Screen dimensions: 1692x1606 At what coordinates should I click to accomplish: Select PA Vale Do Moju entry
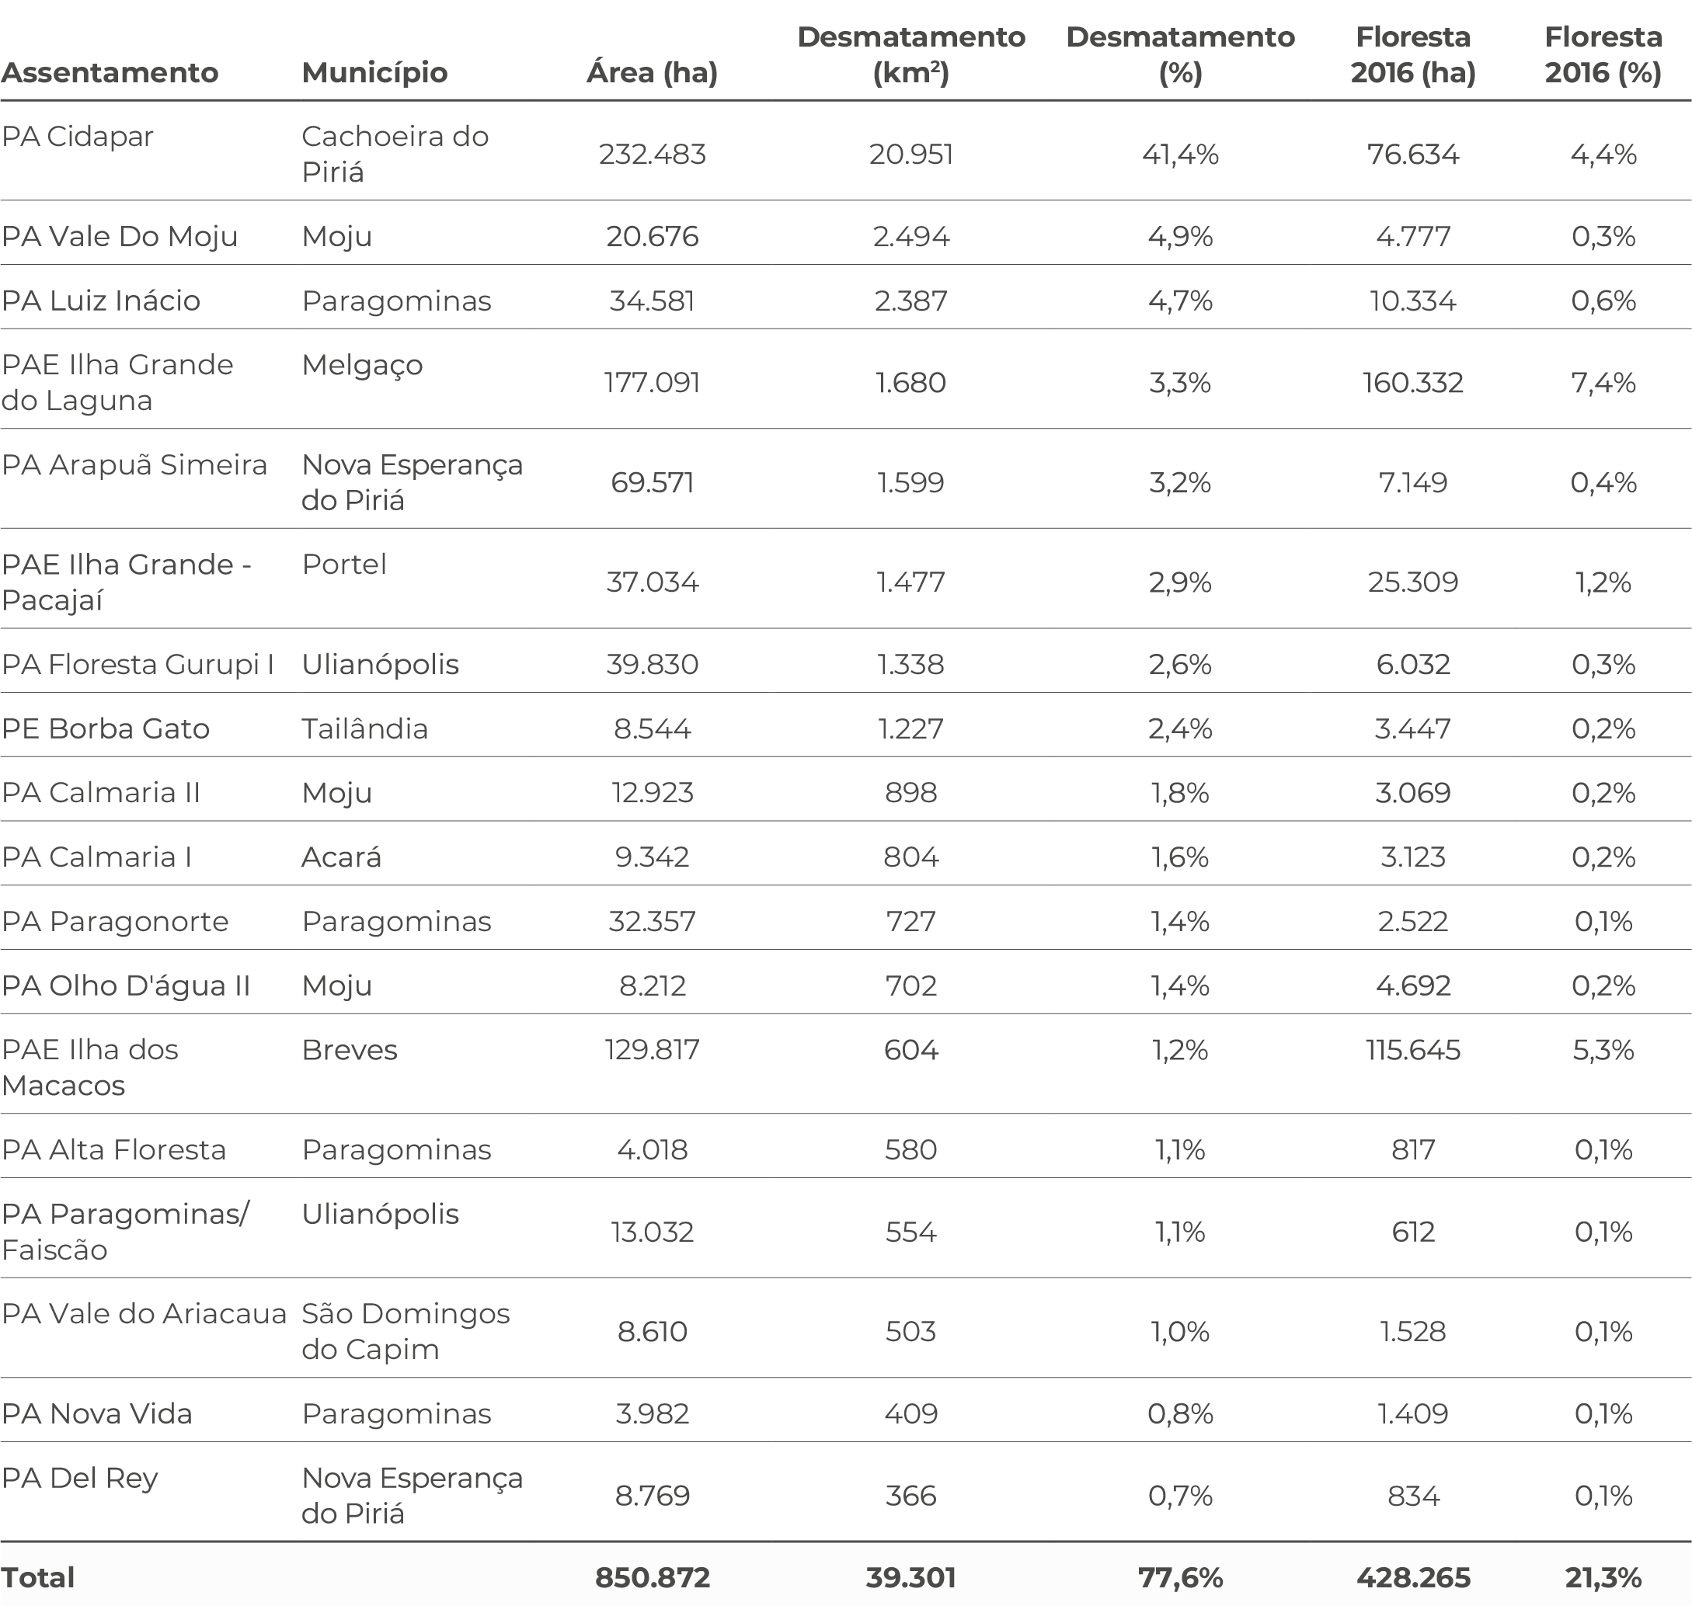pos(119,236)
